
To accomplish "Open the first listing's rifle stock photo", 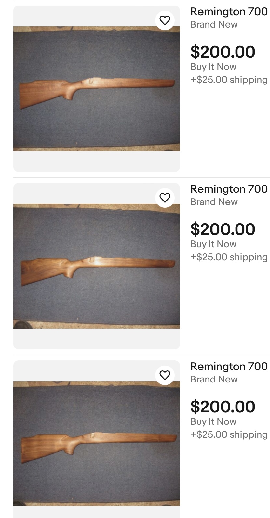I will click(x=96, y=88).
